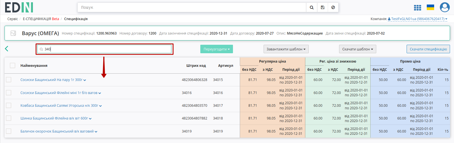Expand details of Сосиски Філейні міні б/о вагов

[x=100, y=93]
